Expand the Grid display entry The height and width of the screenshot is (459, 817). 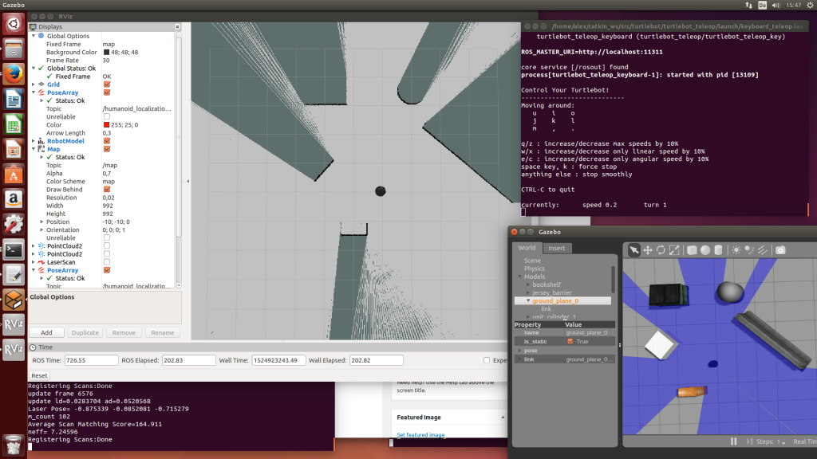coord(34,84)
